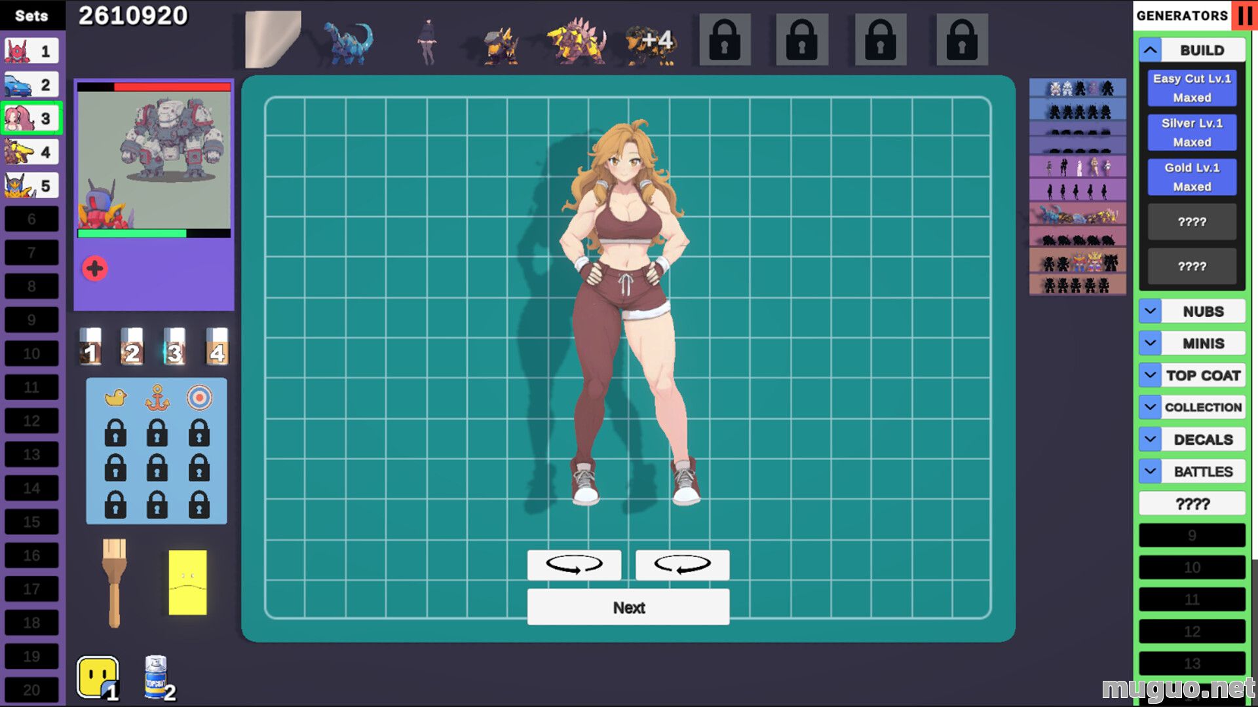Collapse the BUILD generator section
Viewport: 1258px width, 707px height.
pyautogui.click(x=1151, y=50)
